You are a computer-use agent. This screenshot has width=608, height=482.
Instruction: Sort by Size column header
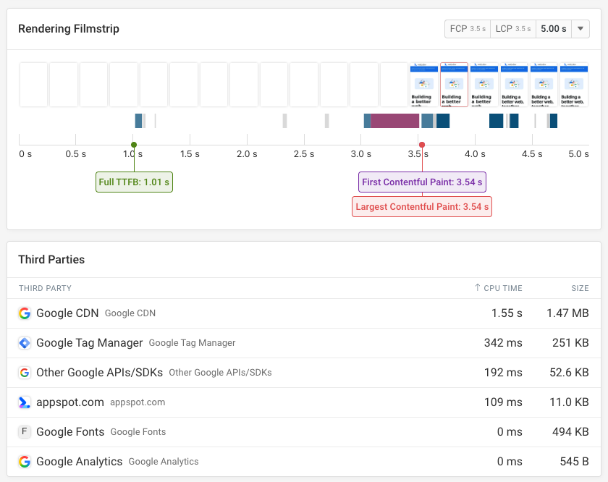click(x=580, y=288)
